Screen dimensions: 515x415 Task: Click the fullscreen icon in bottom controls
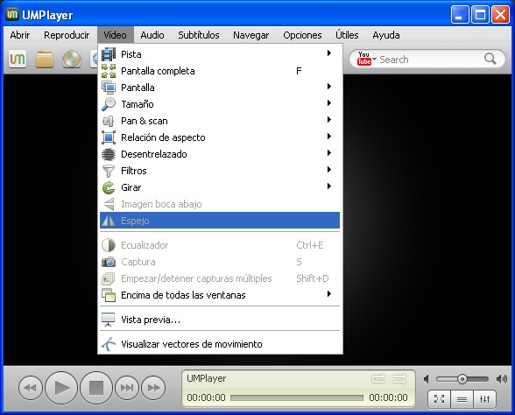pos(439,399)
